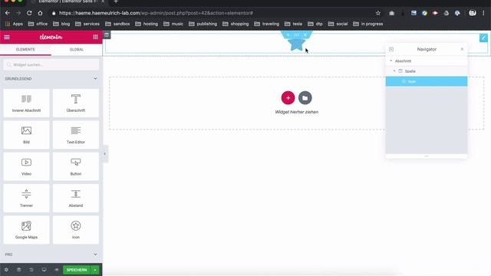Select the Innerer Abschnitt widget
This screenshot has width=491, height=276.
click(x=26, y=103)
